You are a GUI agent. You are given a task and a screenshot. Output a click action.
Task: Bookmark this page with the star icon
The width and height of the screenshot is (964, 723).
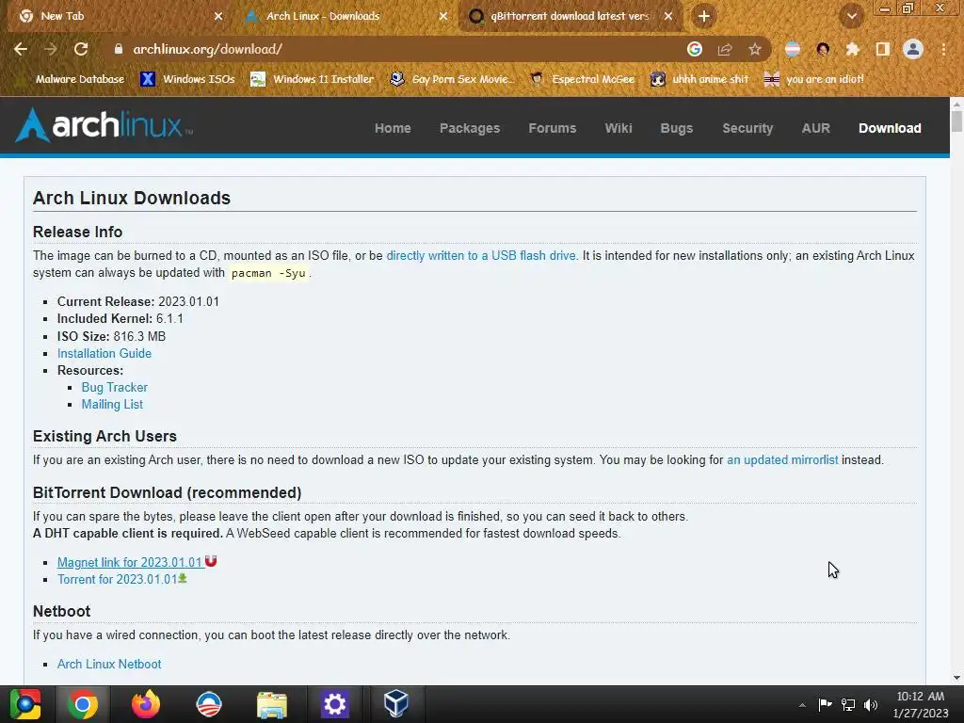click(x=755, y=49)
